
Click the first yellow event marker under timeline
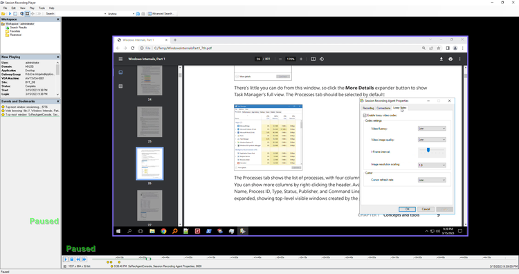pyautogui.click(x=107, y=262)
